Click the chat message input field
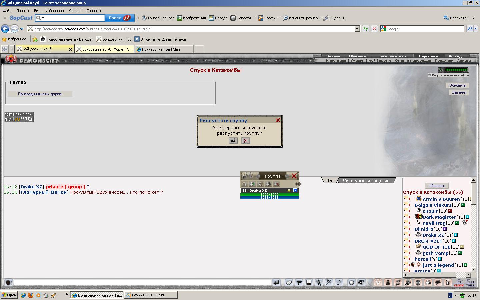The height and width of the screenshot is (300, 480). click(142, 283)
